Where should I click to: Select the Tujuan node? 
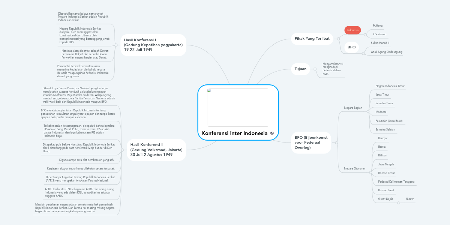300,69
